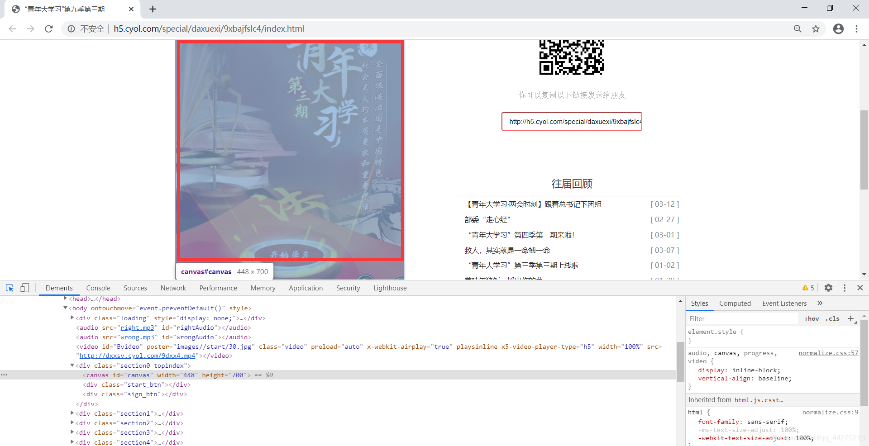This screenshot has width=869, height=446.
Task: Open the Network tab
Action: pos(173,288)
